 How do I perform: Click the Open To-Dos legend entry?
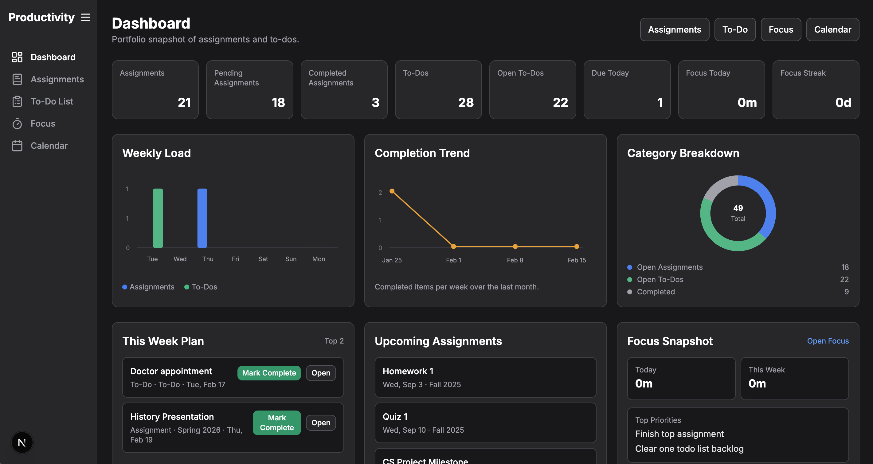click(x=738, y=280)
